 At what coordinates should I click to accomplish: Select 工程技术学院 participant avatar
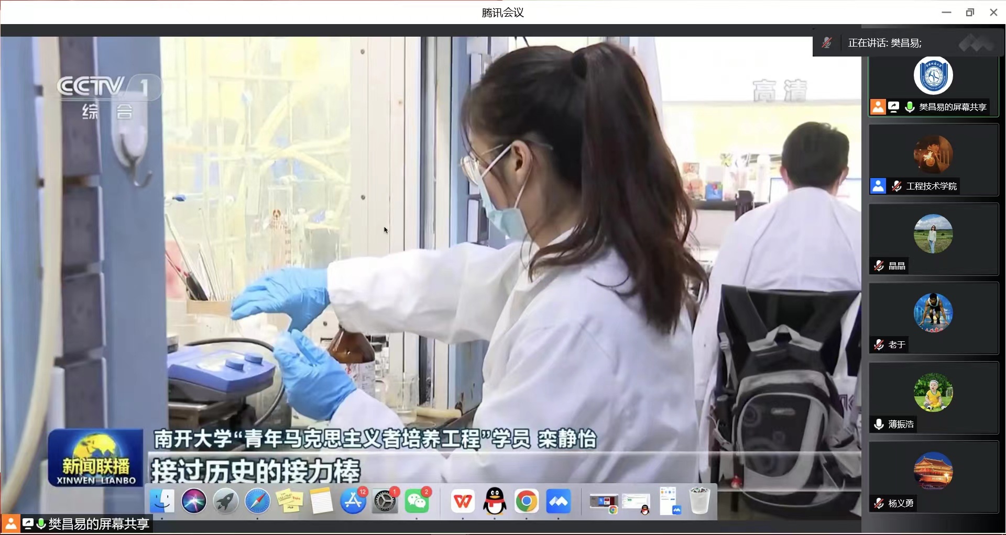click(933, 154)
